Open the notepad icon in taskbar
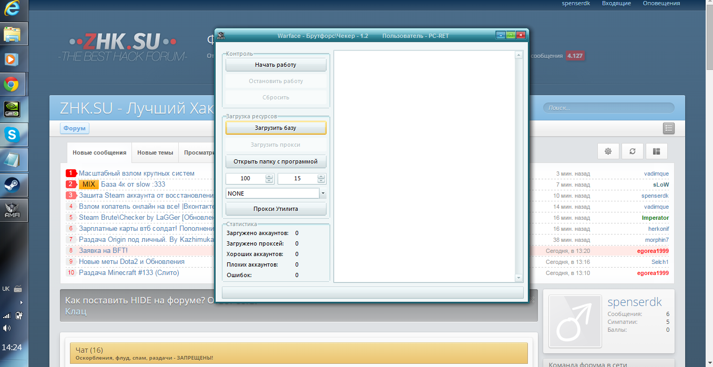The image size is (713, 367). pyautogui.click(x=12, y=159)
